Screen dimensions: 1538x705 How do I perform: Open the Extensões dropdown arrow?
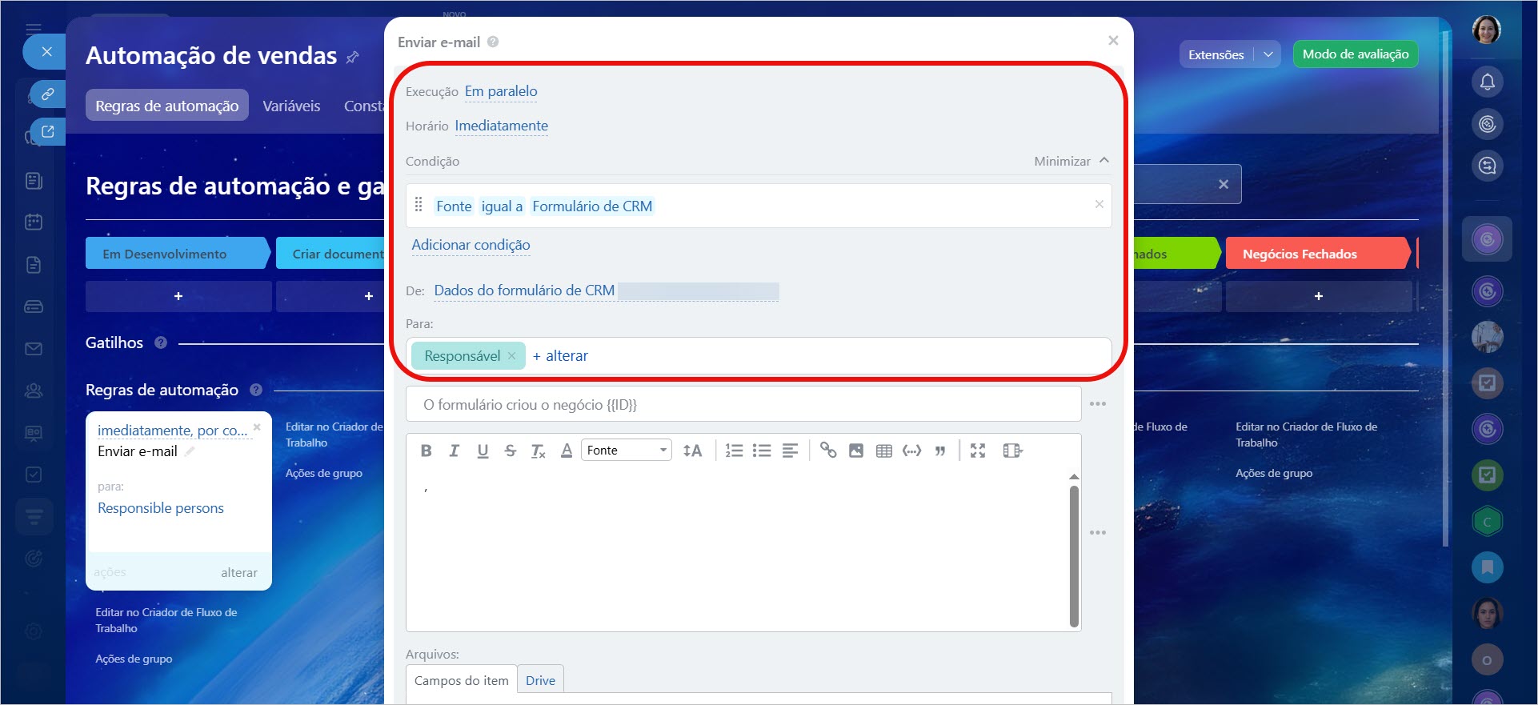(1268, 54)
